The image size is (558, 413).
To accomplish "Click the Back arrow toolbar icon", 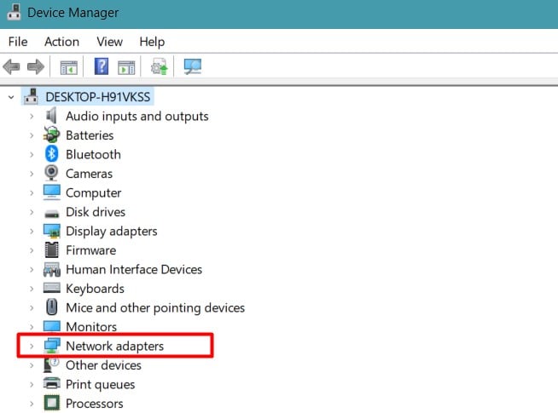I will pyautogui.click(x=11, y=66).
